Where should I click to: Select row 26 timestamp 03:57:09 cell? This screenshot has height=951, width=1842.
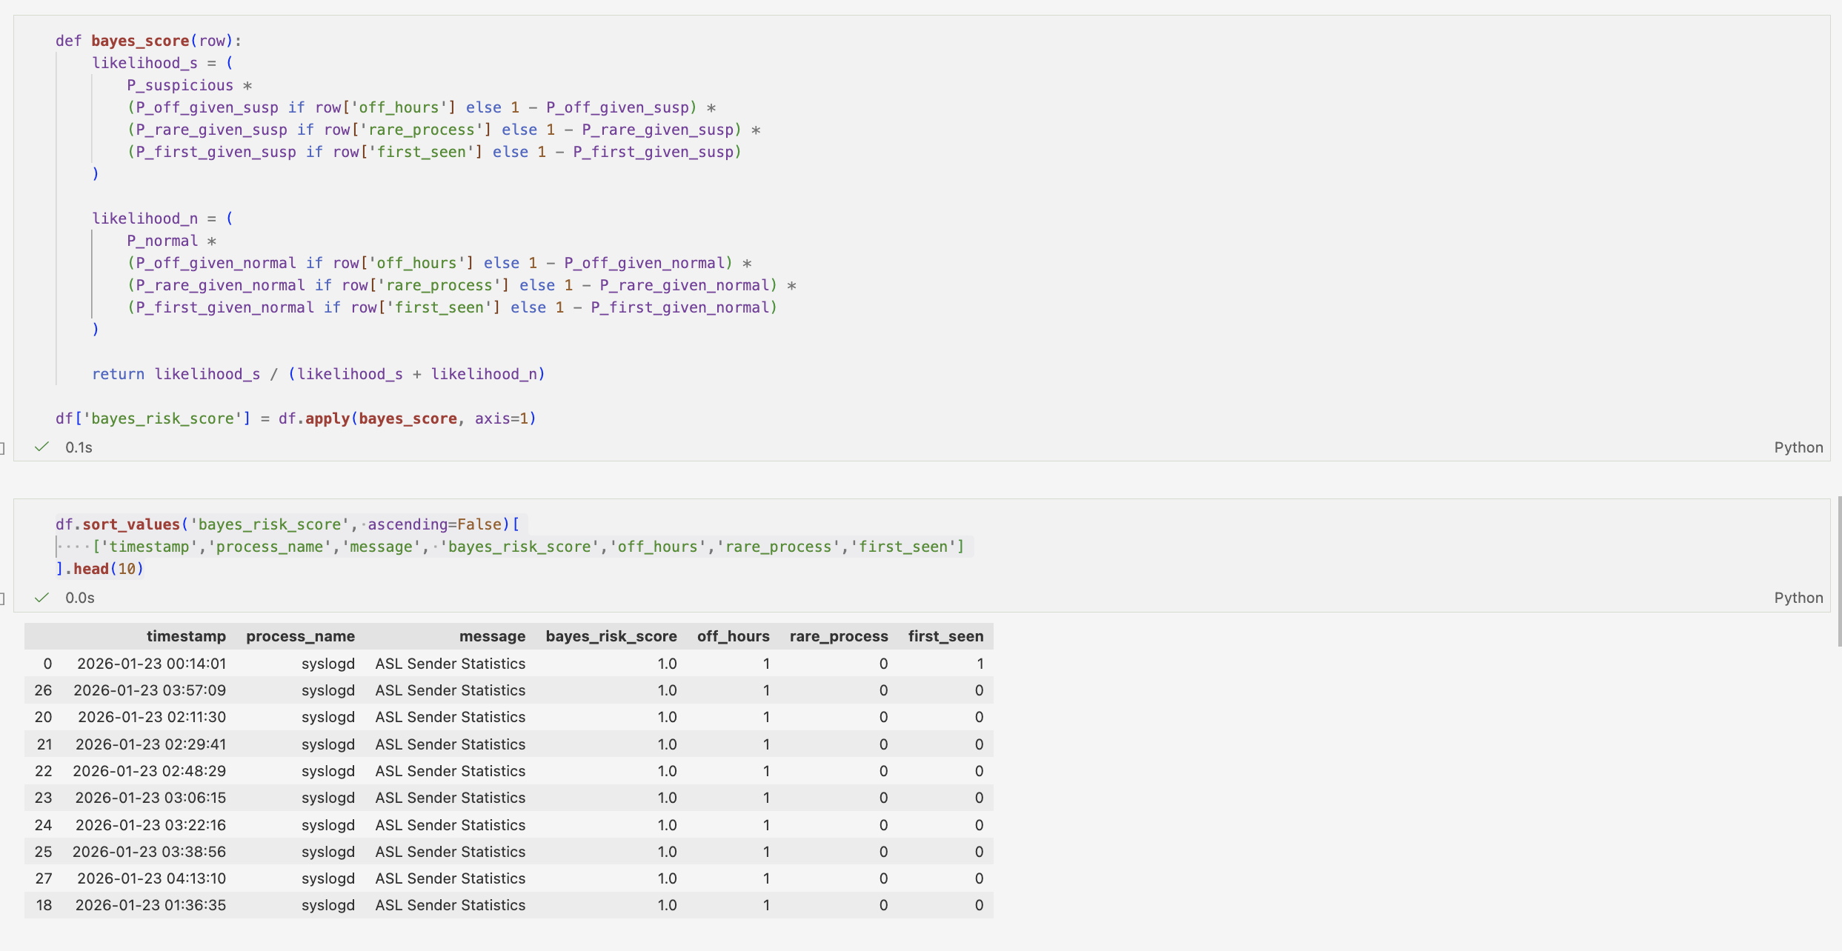(x=150, y=690)
